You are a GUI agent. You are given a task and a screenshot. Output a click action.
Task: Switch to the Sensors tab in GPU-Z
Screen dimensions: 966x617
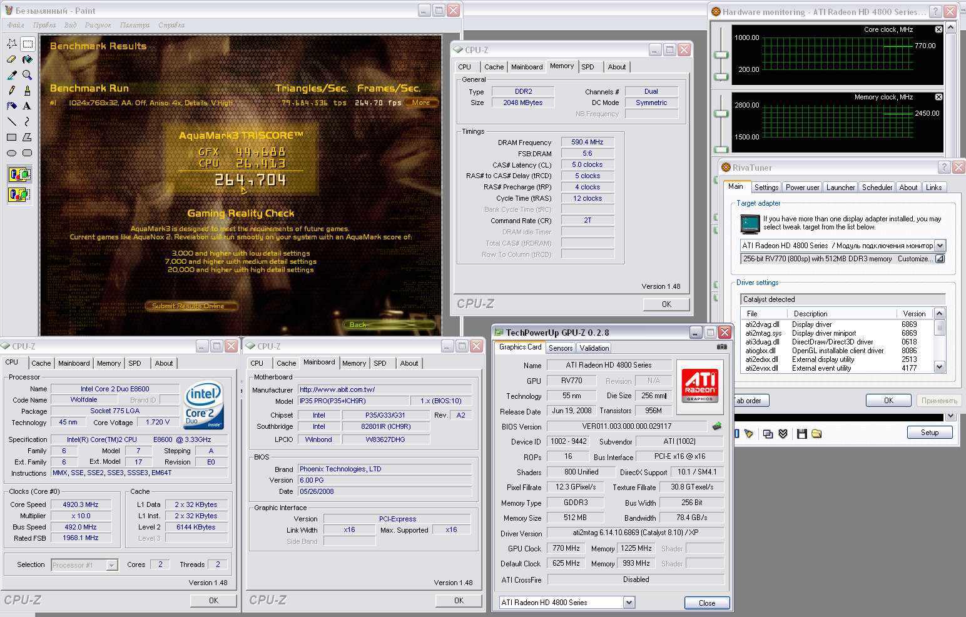[x=561, y=348]
